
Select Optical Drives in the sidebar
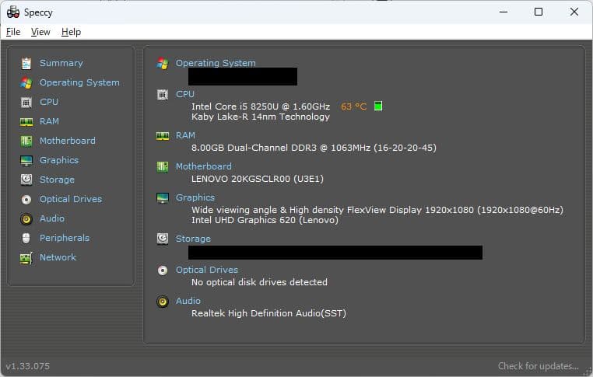pos(71,199)
